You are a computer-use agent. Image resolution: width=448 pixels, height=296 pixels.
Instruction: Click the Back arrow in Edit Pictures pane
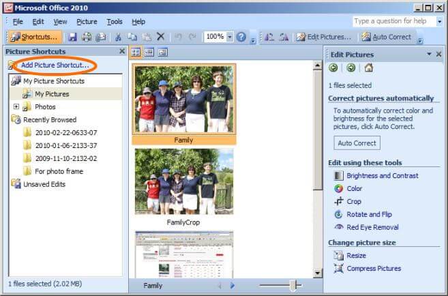click(333, 68)
